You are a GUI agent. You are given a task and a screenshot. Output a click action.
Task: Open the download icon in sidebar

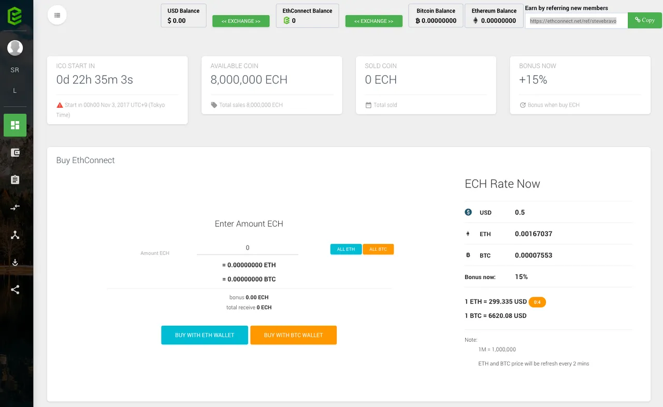15,262
